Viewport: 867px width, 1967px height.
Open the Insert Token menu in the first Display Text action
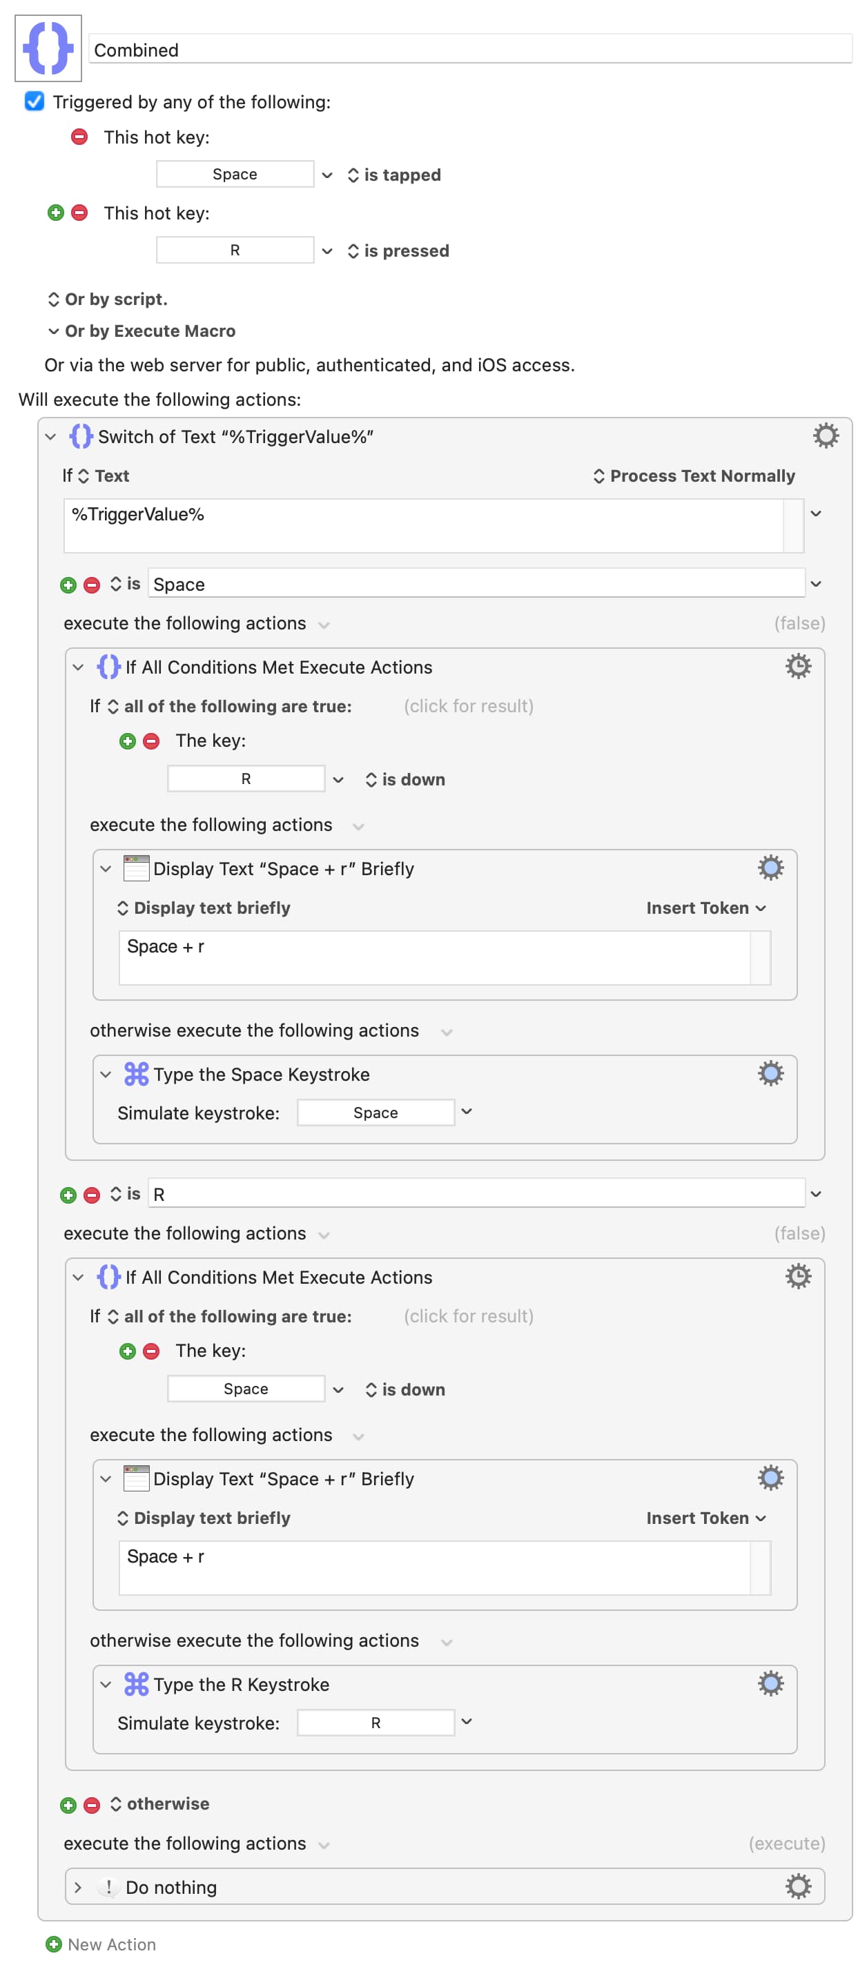click(x=705, y=907)
